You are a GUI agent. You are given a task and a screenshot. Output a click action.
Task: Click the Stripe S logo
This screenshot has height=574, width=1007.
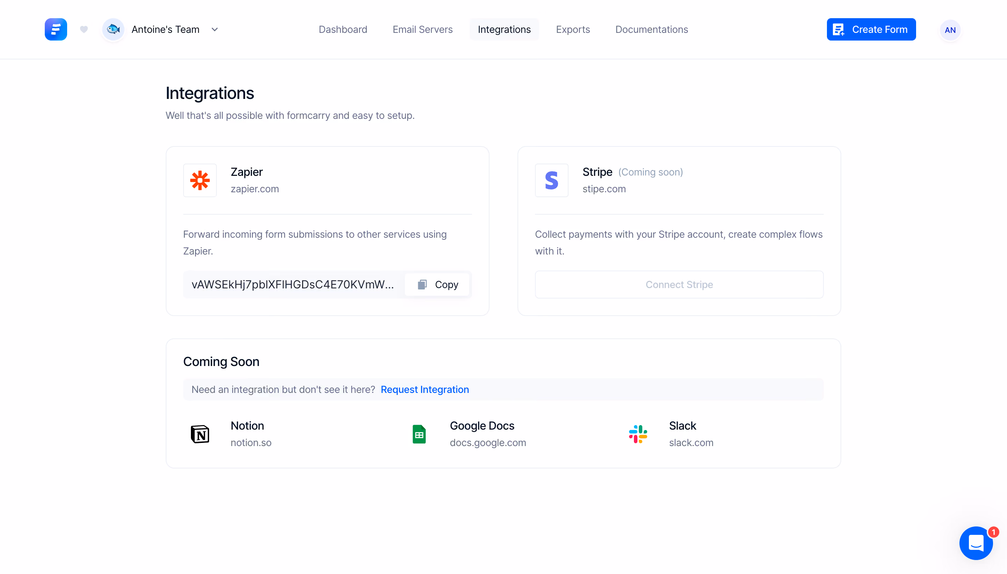[x=551, y=180]
